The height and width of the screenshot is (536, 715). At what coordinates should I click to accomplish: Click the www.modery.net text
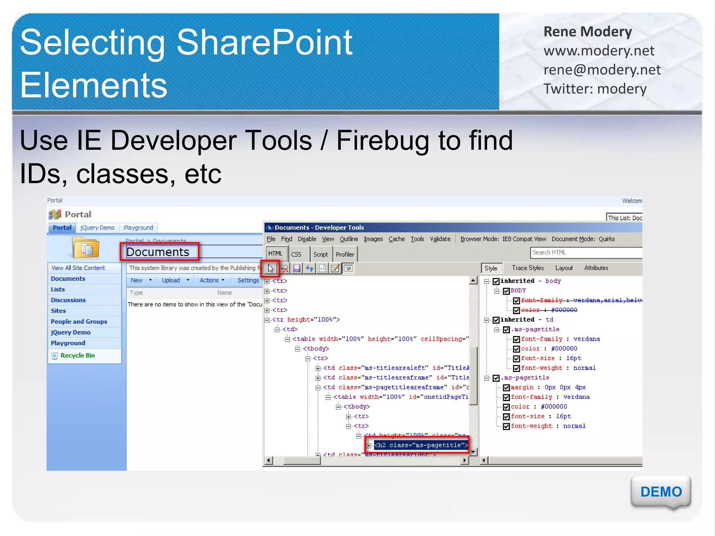click(599, 51)
